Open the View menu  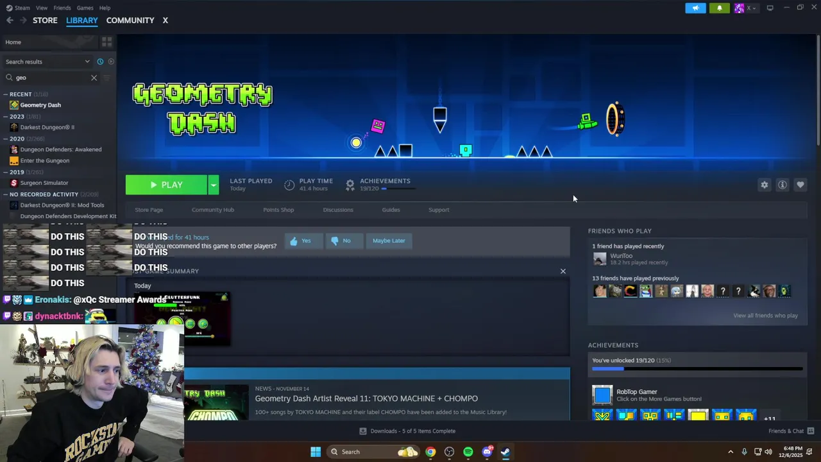[x=42, y=8]
